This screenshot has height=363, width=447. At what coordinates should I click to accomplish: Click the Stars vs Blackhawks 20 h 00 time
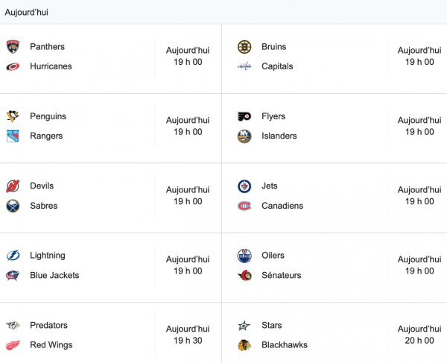click(419, 341)
